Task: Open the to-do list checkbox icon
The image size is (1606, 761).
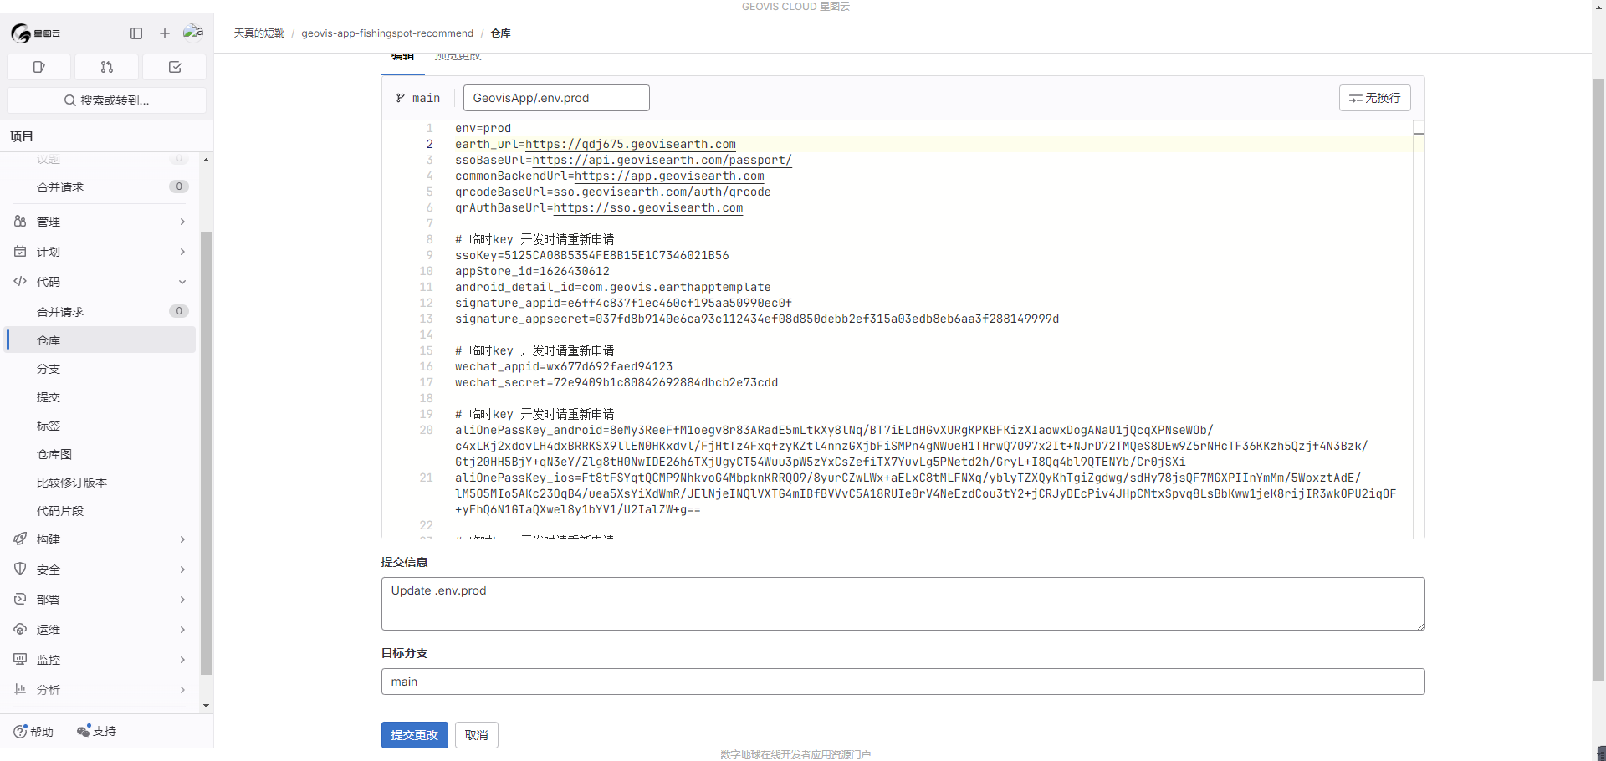Action: click(x=175, y=67)
